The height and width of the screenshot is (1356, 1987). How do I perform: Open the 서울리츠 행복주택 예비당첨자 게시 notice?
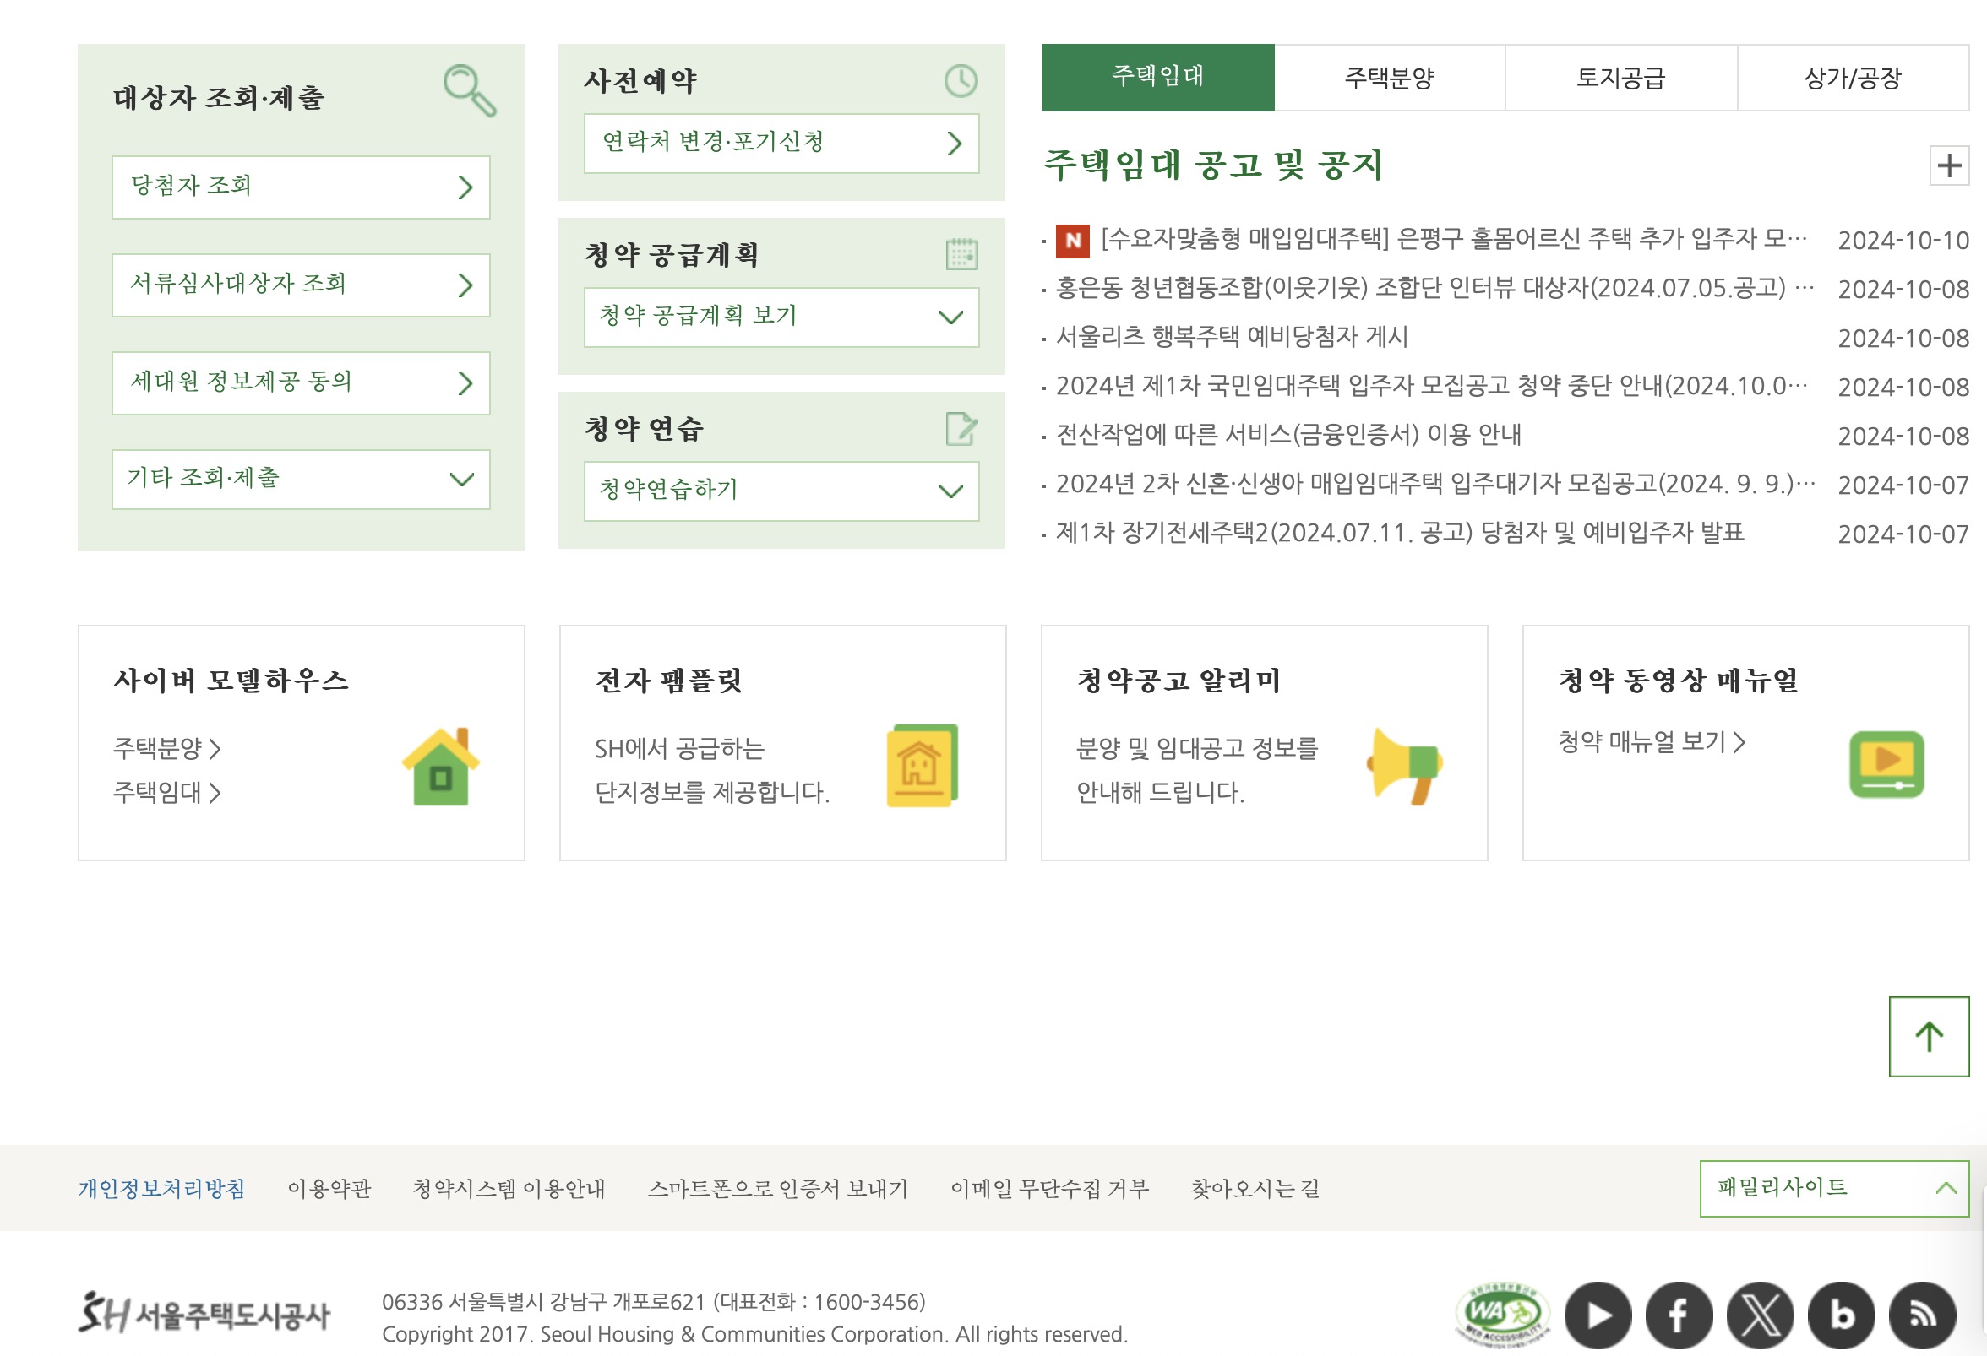click(1231, 337)
